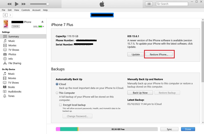Image resolution: width=204 pixels, height=134 pixels.
Task: Enable Encrypt local backup checkbox
Action: point(60,105)
